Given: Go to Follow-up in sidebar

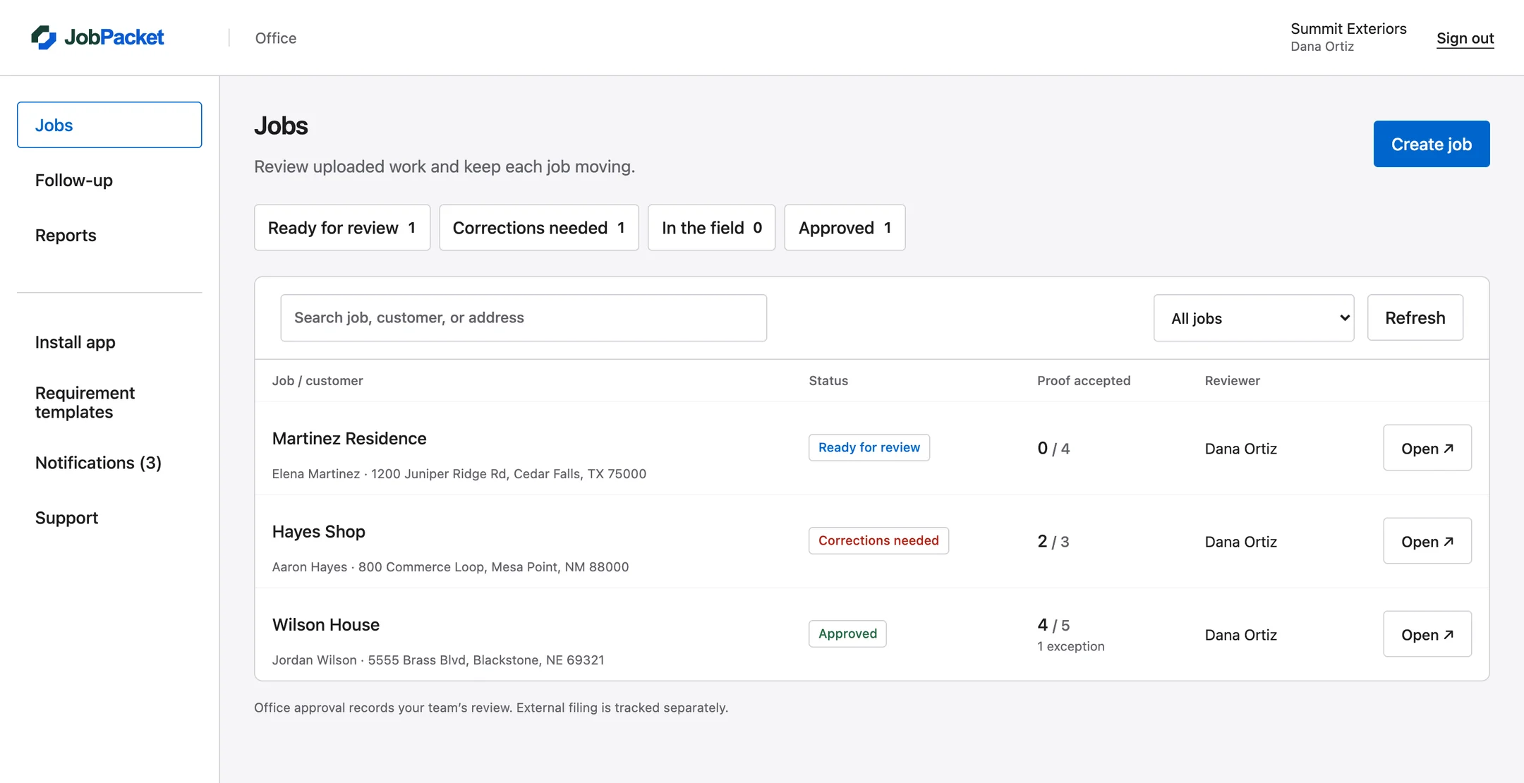Looking at the screenshot, I should (x=74, y=181).
